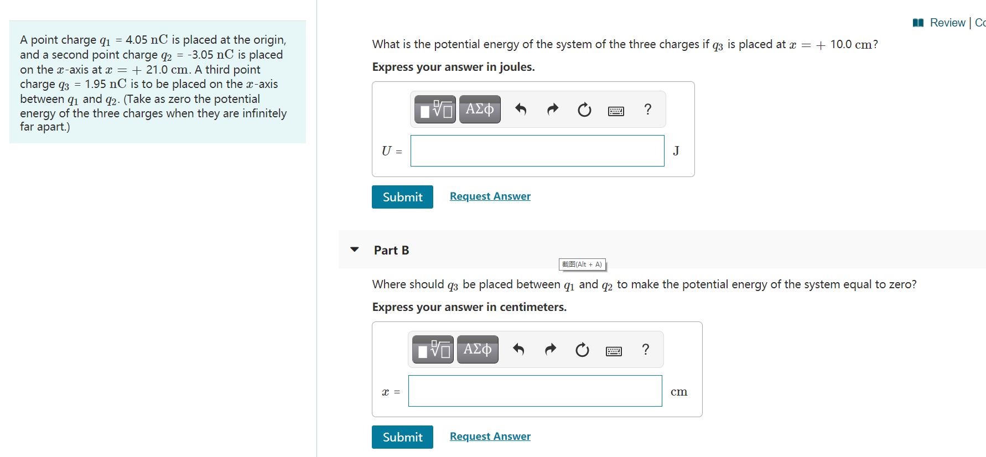The height and width of the screenshot is (457, 986).
Task: Open the math templates palette in Part B
Action: [432, 349]
